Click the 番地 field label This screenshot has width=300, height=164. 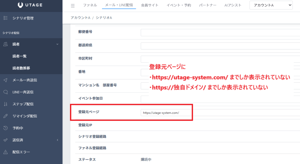[82, 72]
